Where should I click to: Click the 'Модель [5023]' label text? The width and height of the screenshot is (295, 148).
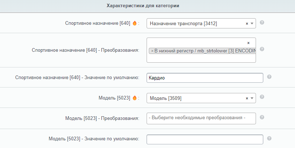point(114,98)
